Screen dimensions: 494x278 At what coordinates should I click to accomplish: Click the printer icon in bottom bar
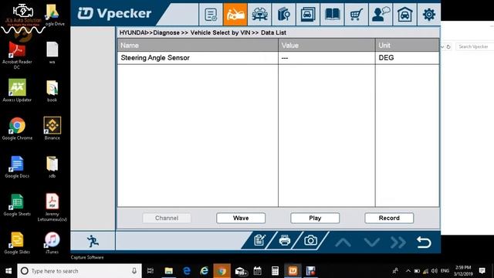285,240
